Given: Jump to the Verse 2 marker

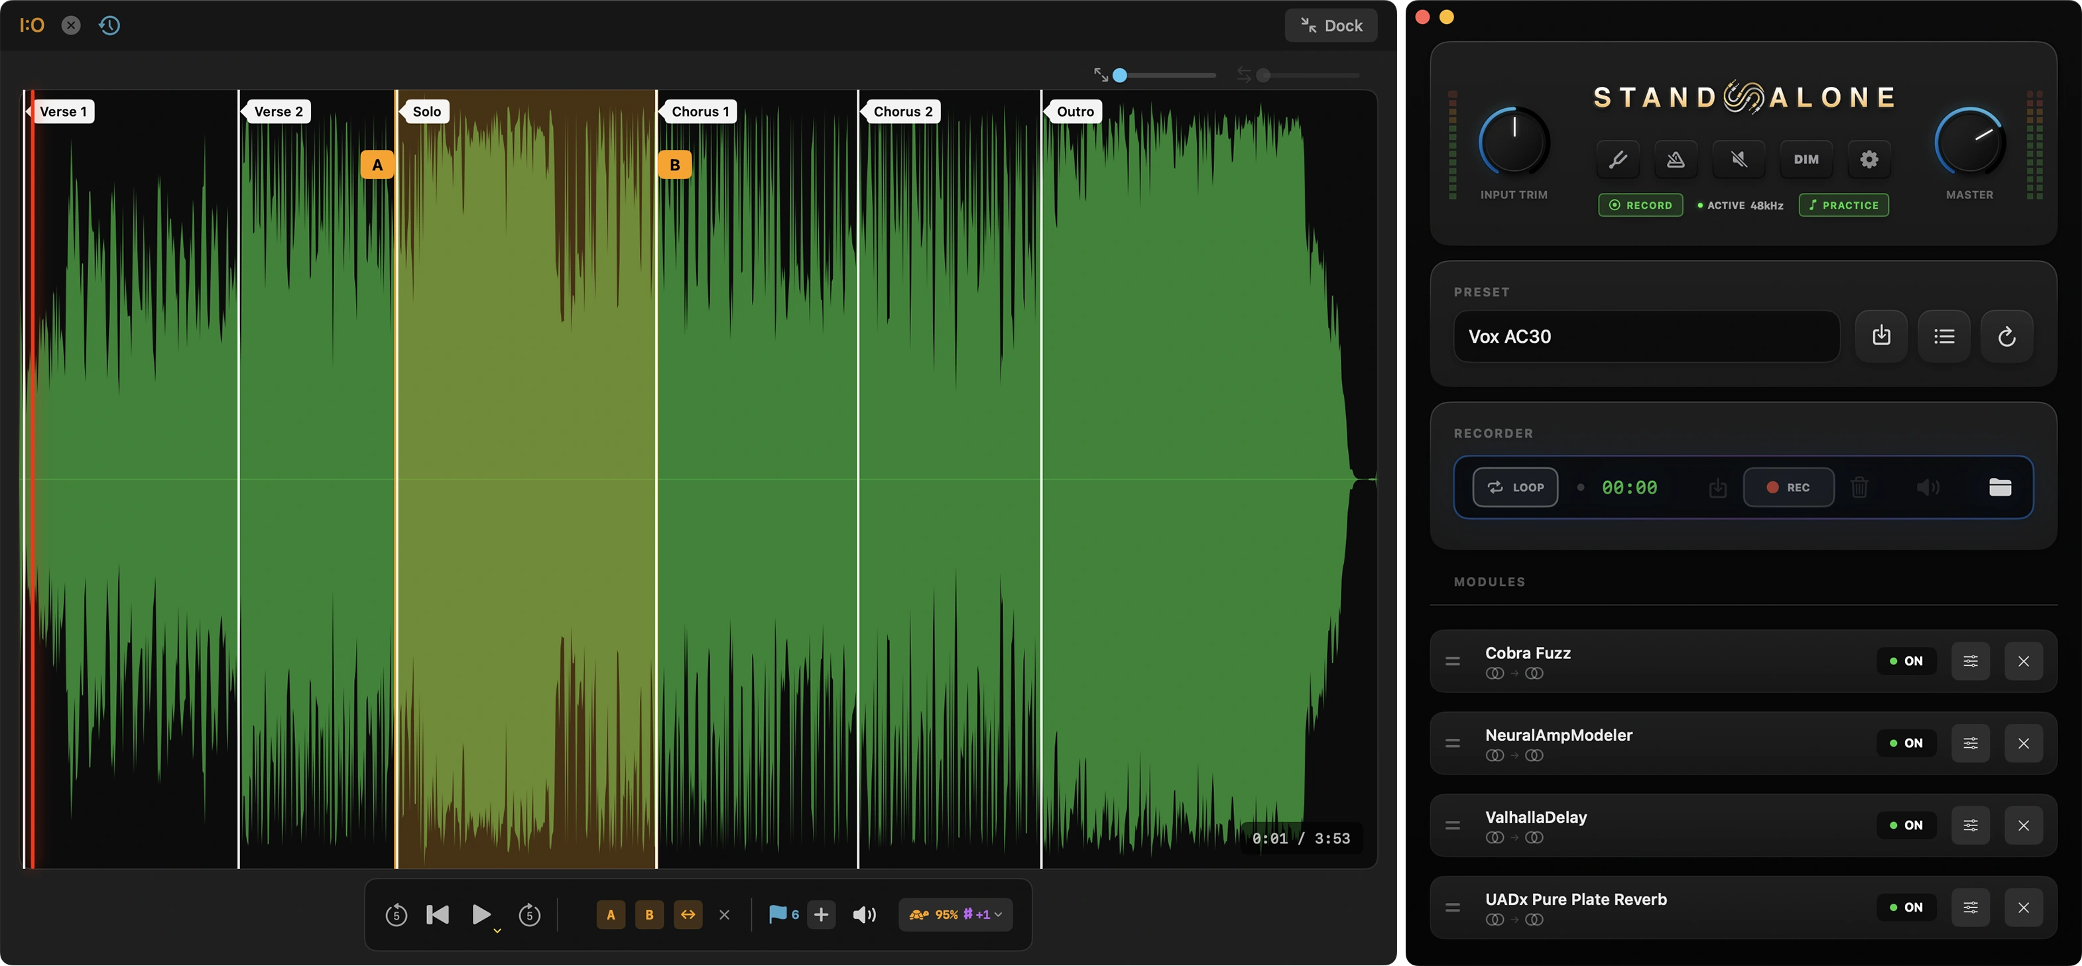Looking at the screenshot, I should tap(278, 111).
